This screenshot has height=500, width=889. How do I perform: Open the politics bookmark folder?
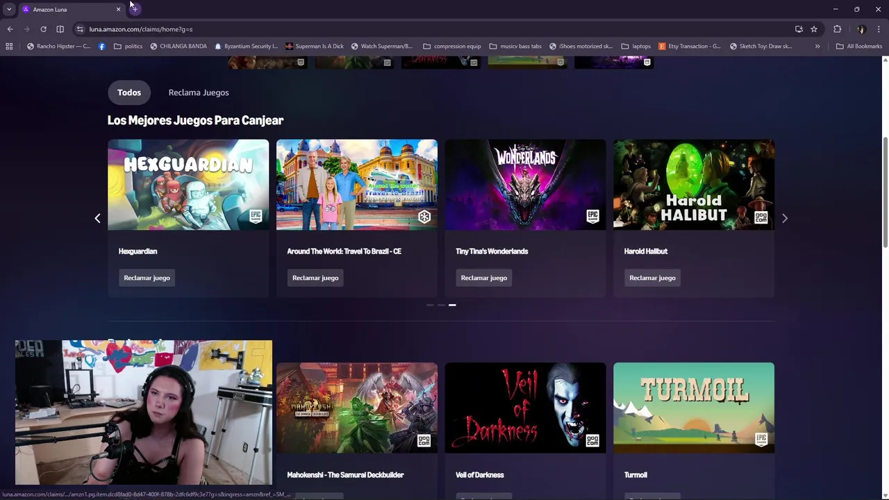(x=128, y=47)
